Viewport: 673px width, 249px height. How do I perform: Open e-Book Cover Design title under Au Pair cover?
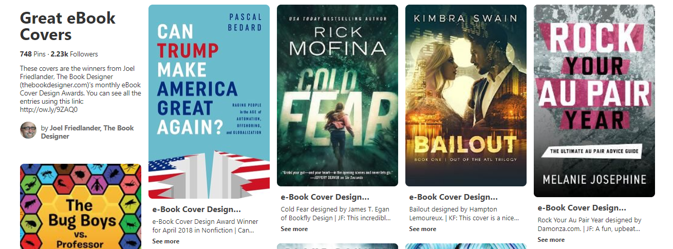pos(582,208)
